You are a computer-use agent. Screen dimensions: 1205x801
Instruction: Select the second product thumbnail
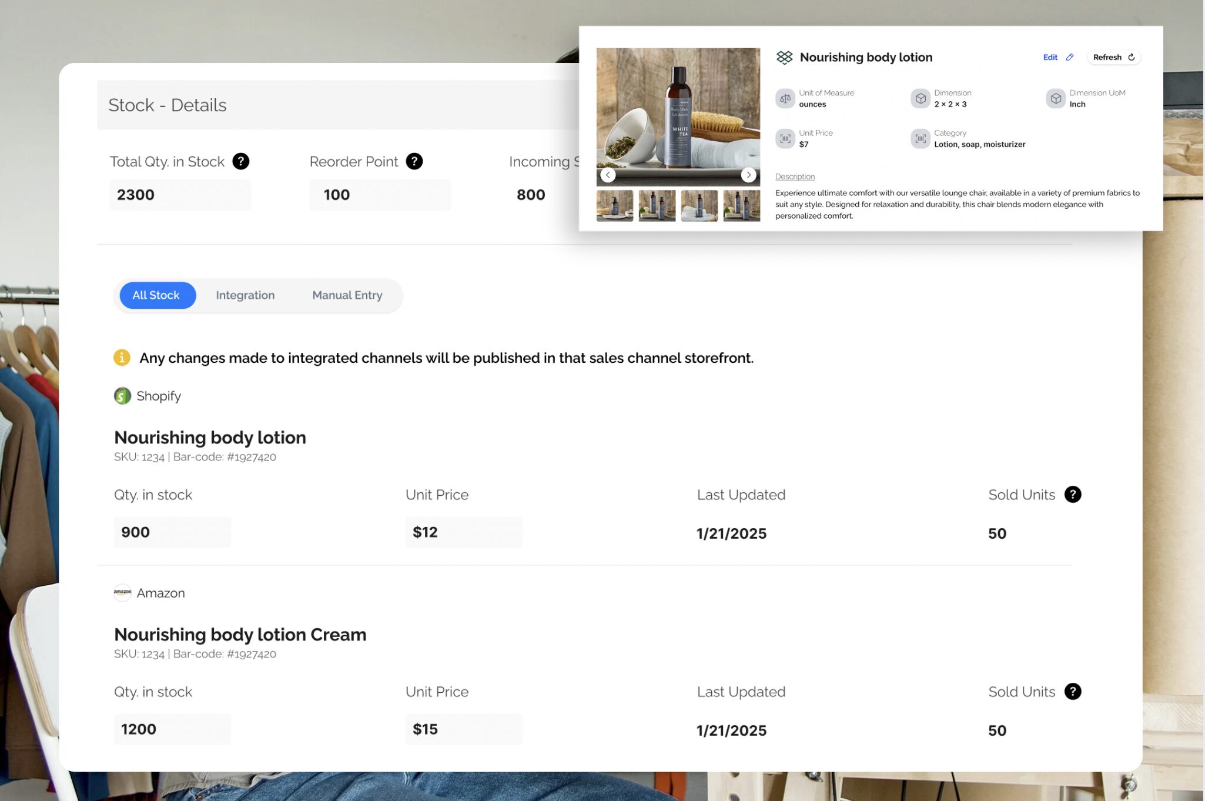(657, 205)
